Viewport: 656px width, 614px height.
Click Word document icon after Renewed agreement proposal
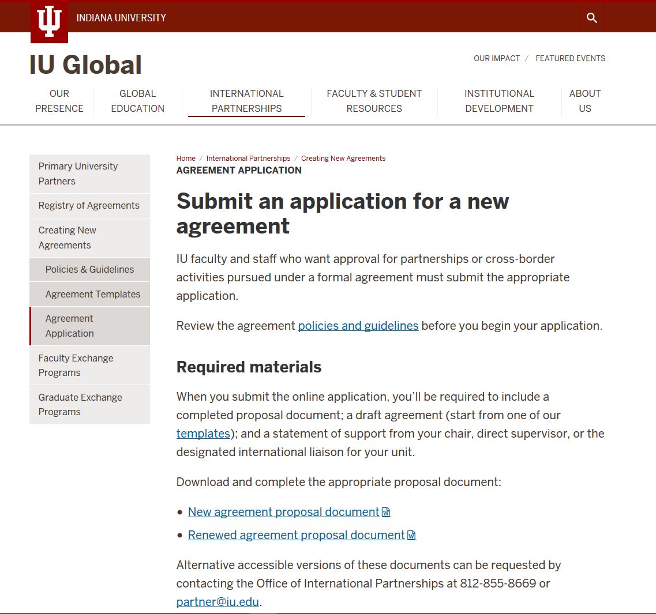(x=412, y=536)
